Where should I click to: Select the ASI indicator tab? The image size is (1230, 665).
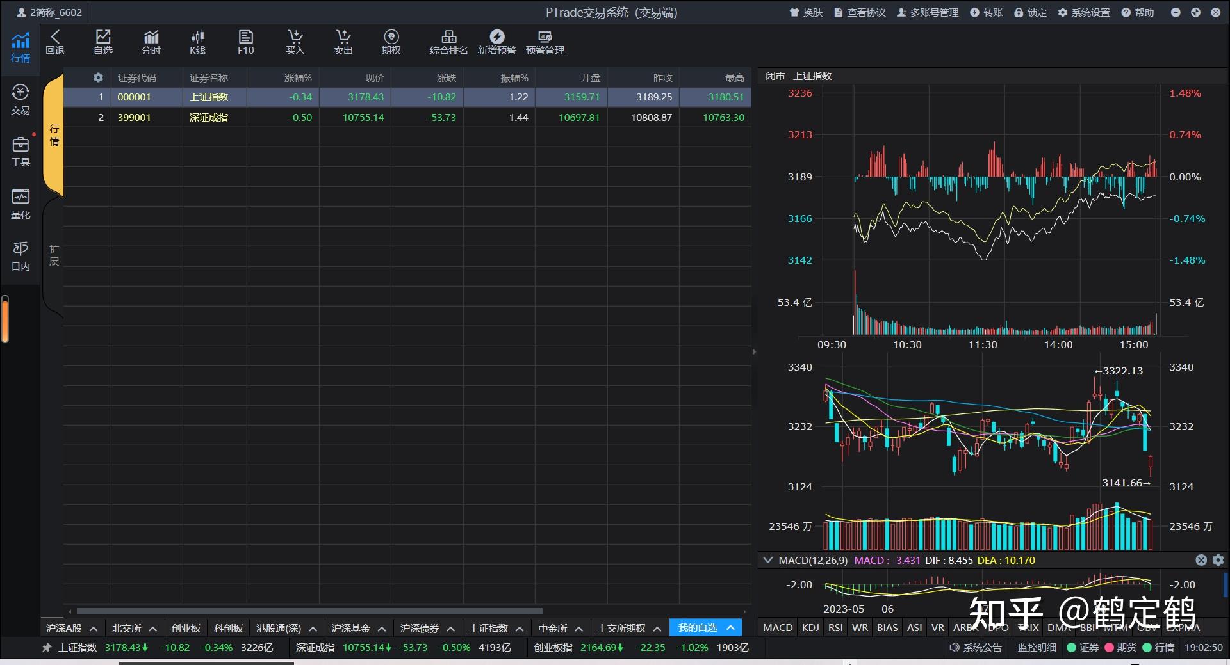point(915,628)
